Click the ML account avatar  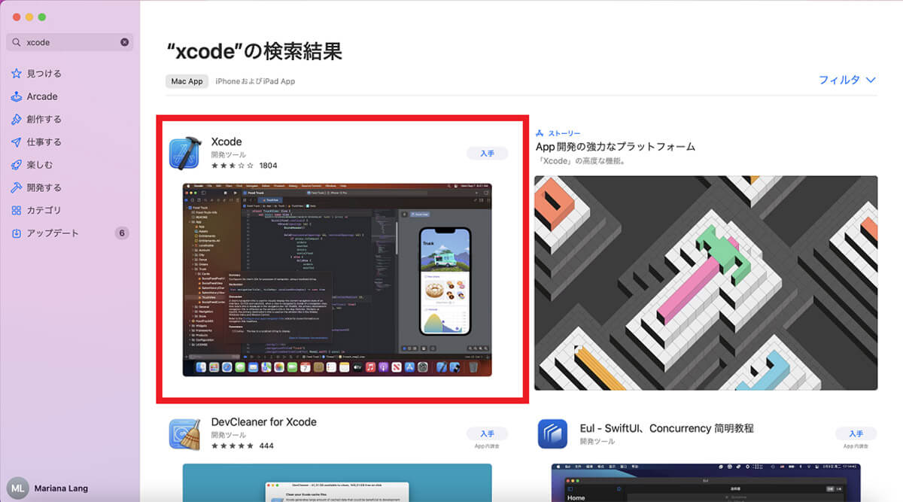pos(17,488)
